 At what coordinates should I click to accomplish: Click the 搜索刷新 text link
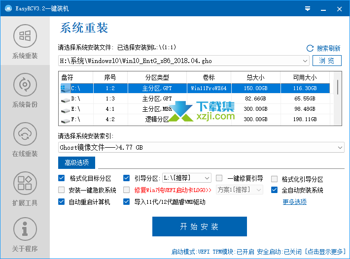click(x=328, y=48)
